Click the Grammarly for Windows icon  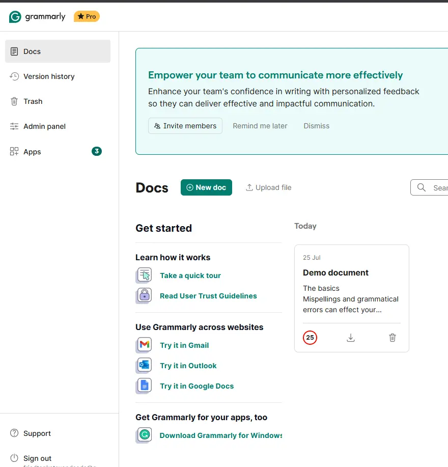click(x=144, y=435)
